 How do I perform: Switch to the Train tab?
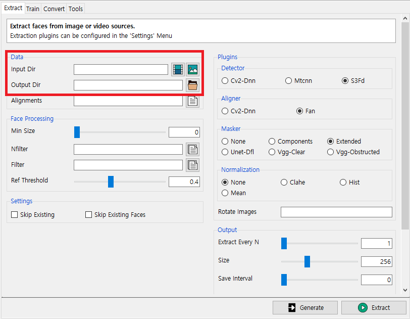(x=33, y=9)
